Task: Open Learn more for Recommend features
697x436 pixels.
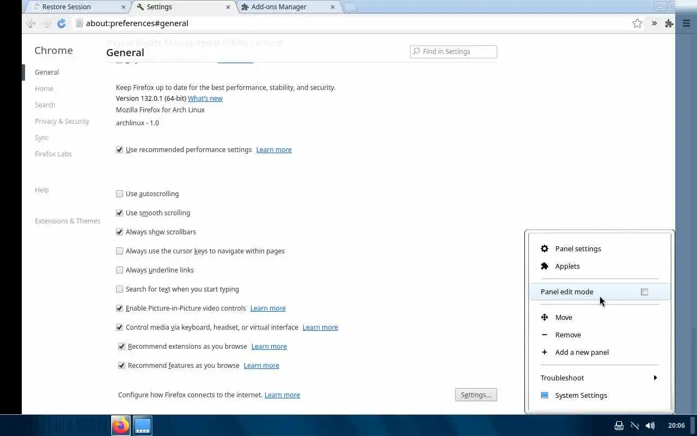Action: 261,365
